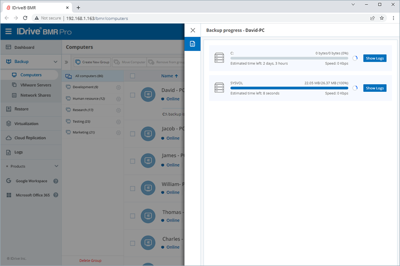Expand the Products section
The image size is (400, 266).
coord(57,166)
